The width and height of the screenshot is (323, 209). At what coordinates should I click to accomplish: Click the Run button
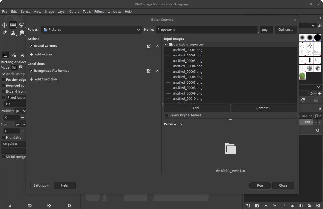coord(260,185)
